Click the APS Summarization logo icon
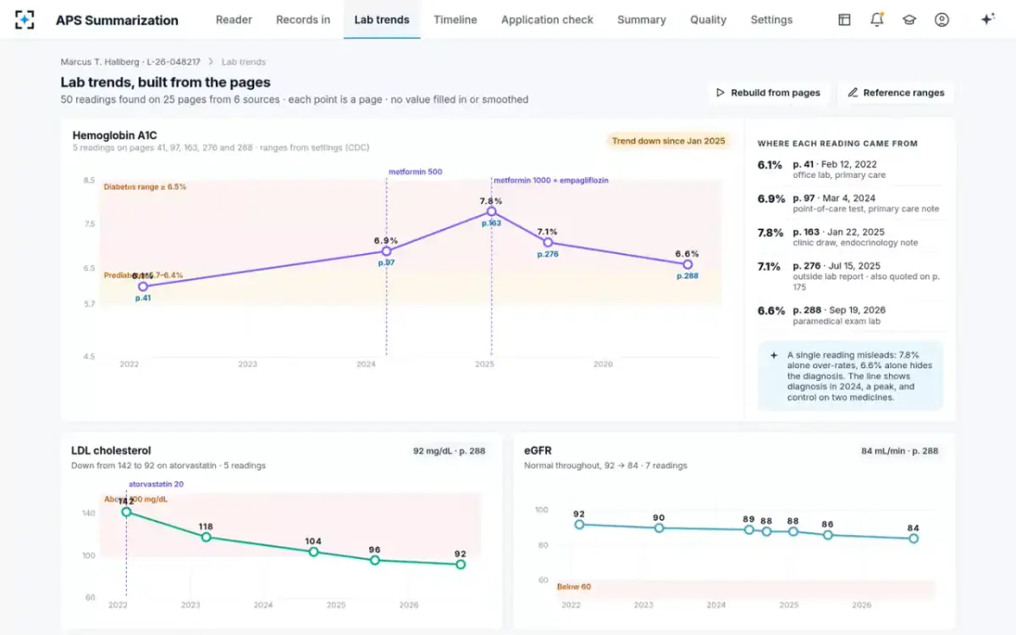This screenshot has height=635, width=1016. [x=25, y=19]
